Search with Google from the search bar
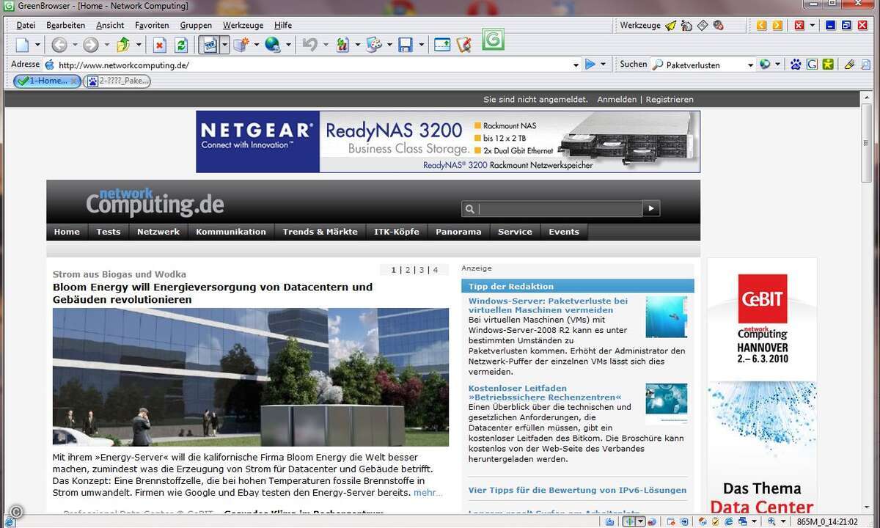880x528 pixels. [810, 64]
